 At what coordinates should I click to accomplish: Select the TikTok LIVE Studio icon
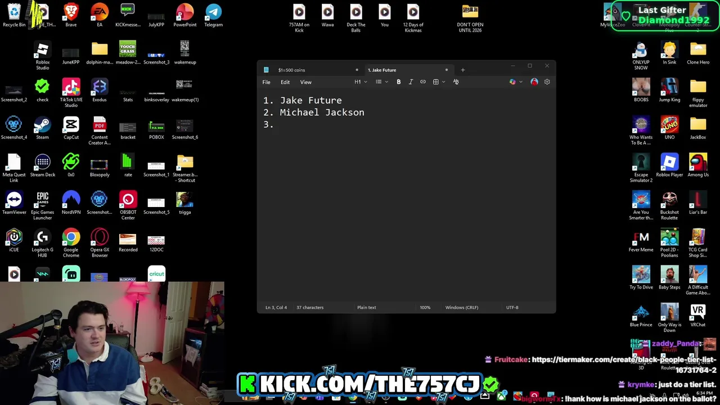pos(71,93)
